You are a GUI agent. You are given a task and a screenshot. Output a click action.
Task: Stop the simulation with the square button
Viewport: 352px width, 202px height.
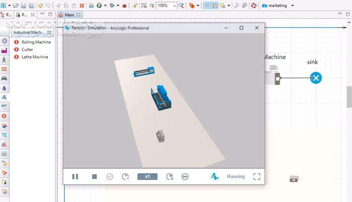[x=94, y=177]
